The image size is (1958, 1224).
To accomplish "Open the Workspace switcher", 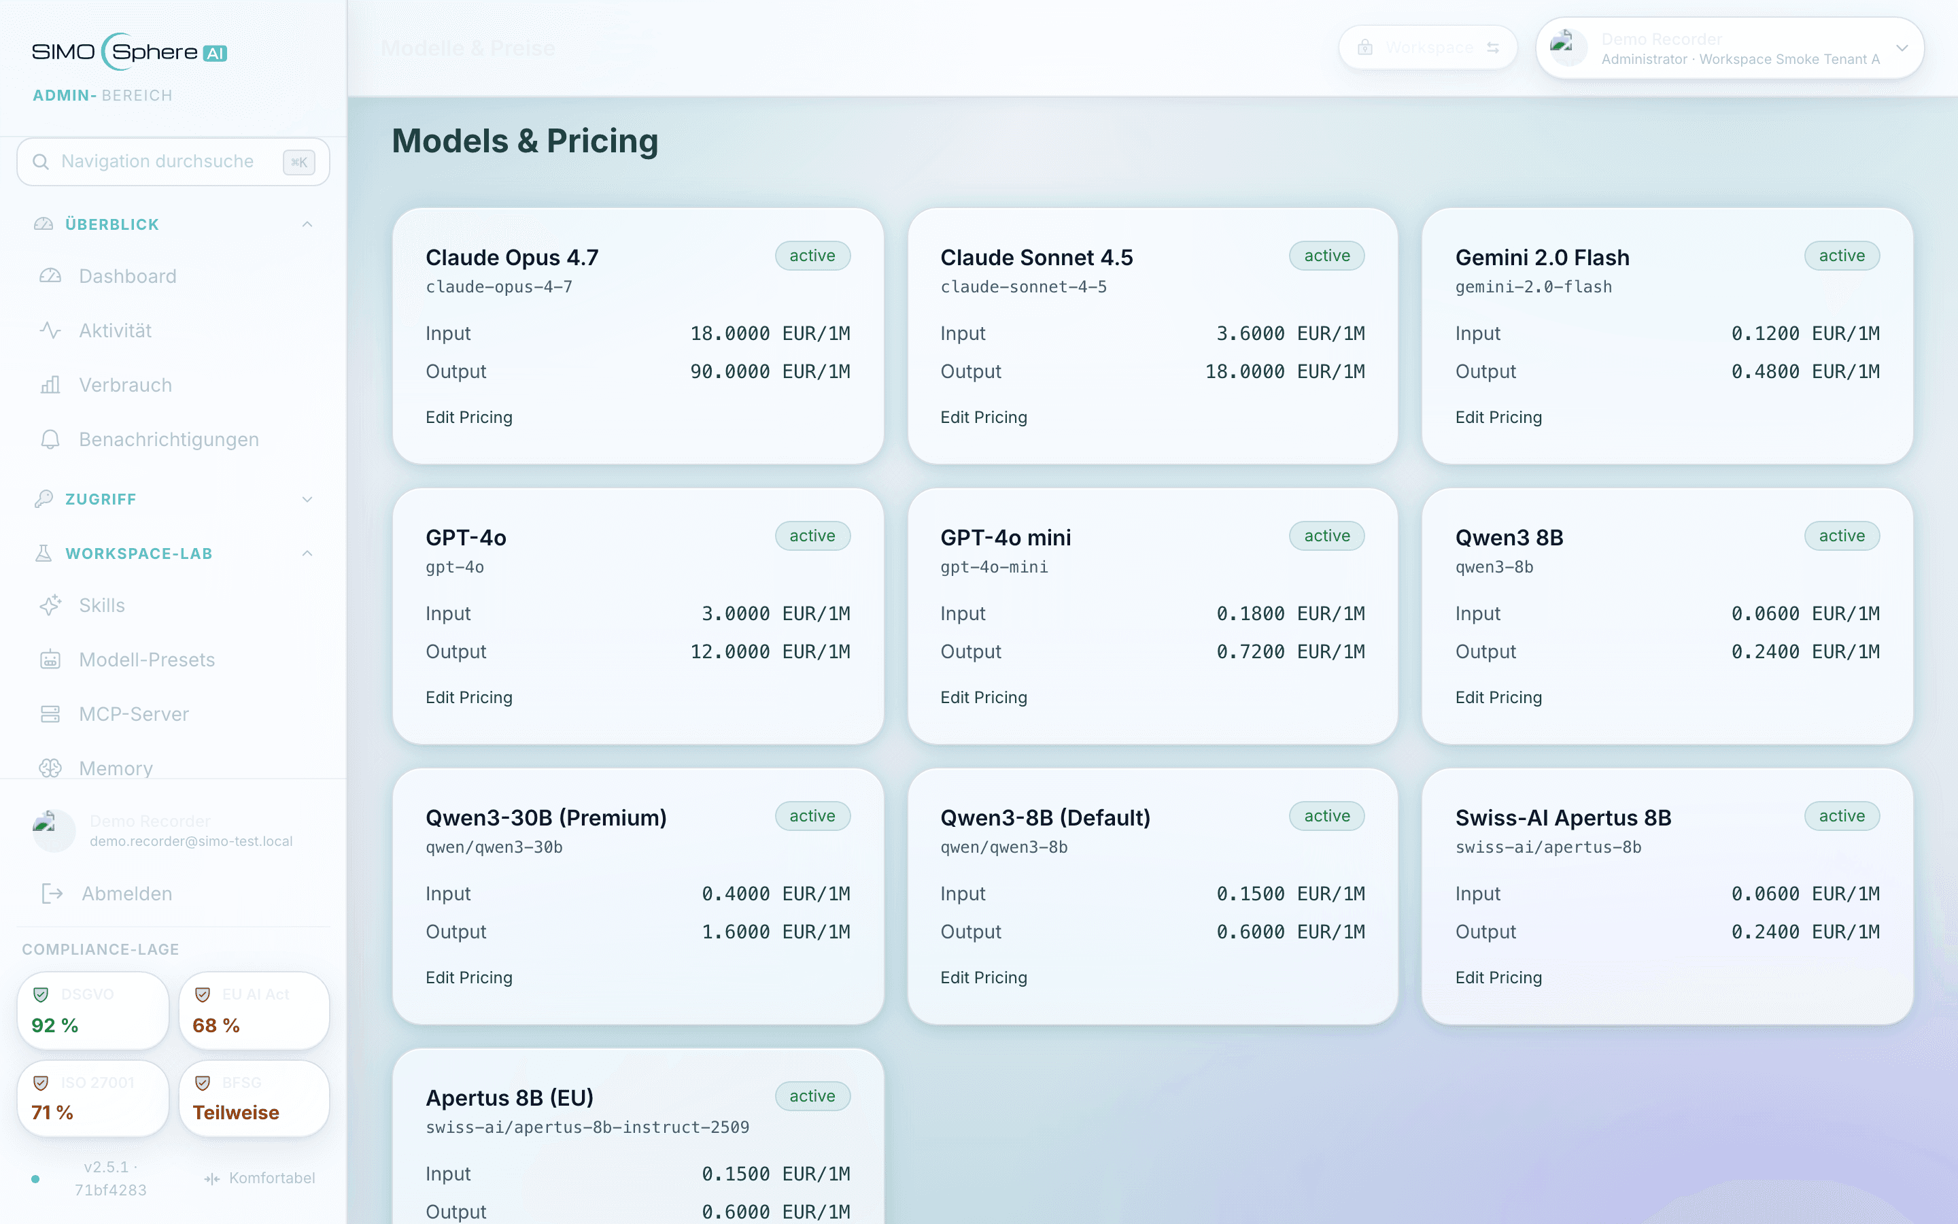I will click(x=1428, y=47).
